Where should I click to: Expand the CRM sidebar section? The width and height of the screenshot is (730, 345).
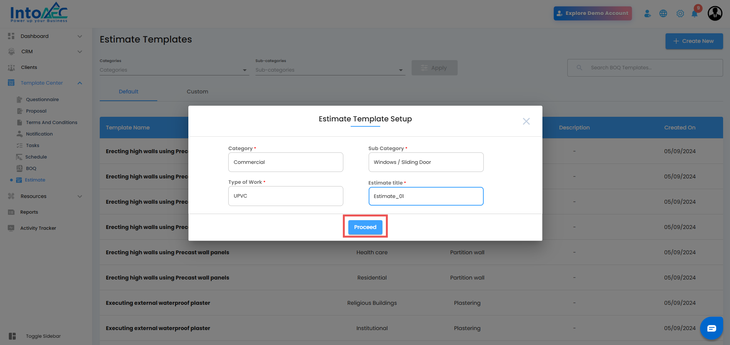point(80,52)
